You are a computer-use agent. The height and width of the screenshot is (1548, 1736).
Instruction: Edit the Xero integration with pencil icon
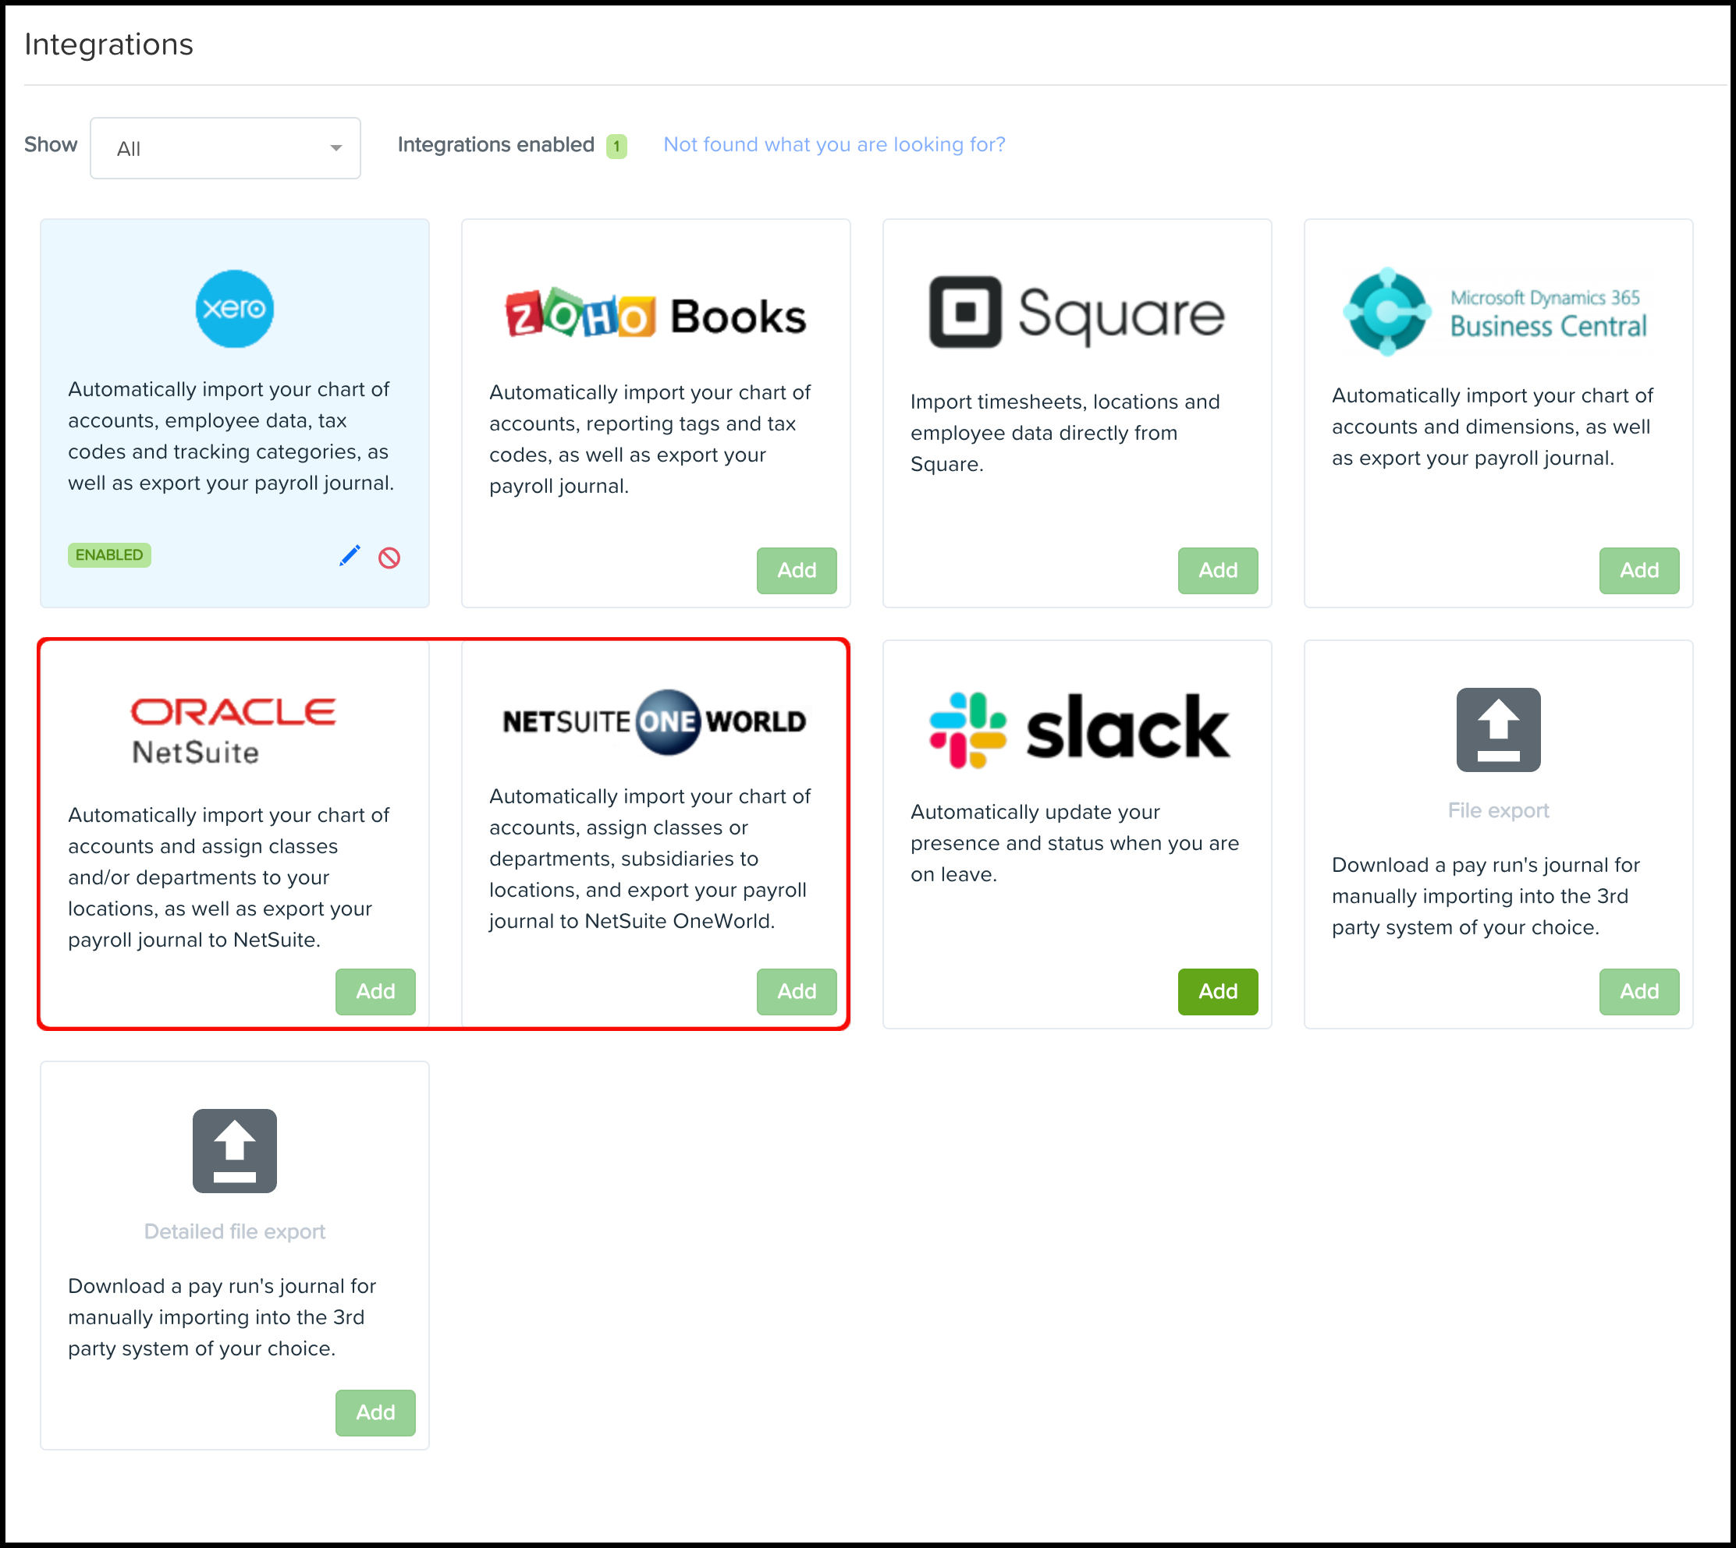350,556
